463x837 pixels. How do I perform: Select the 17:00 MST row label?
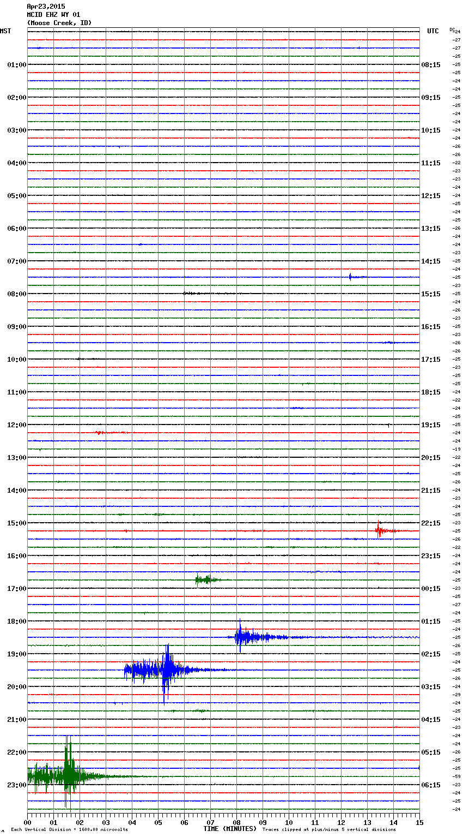17,589
